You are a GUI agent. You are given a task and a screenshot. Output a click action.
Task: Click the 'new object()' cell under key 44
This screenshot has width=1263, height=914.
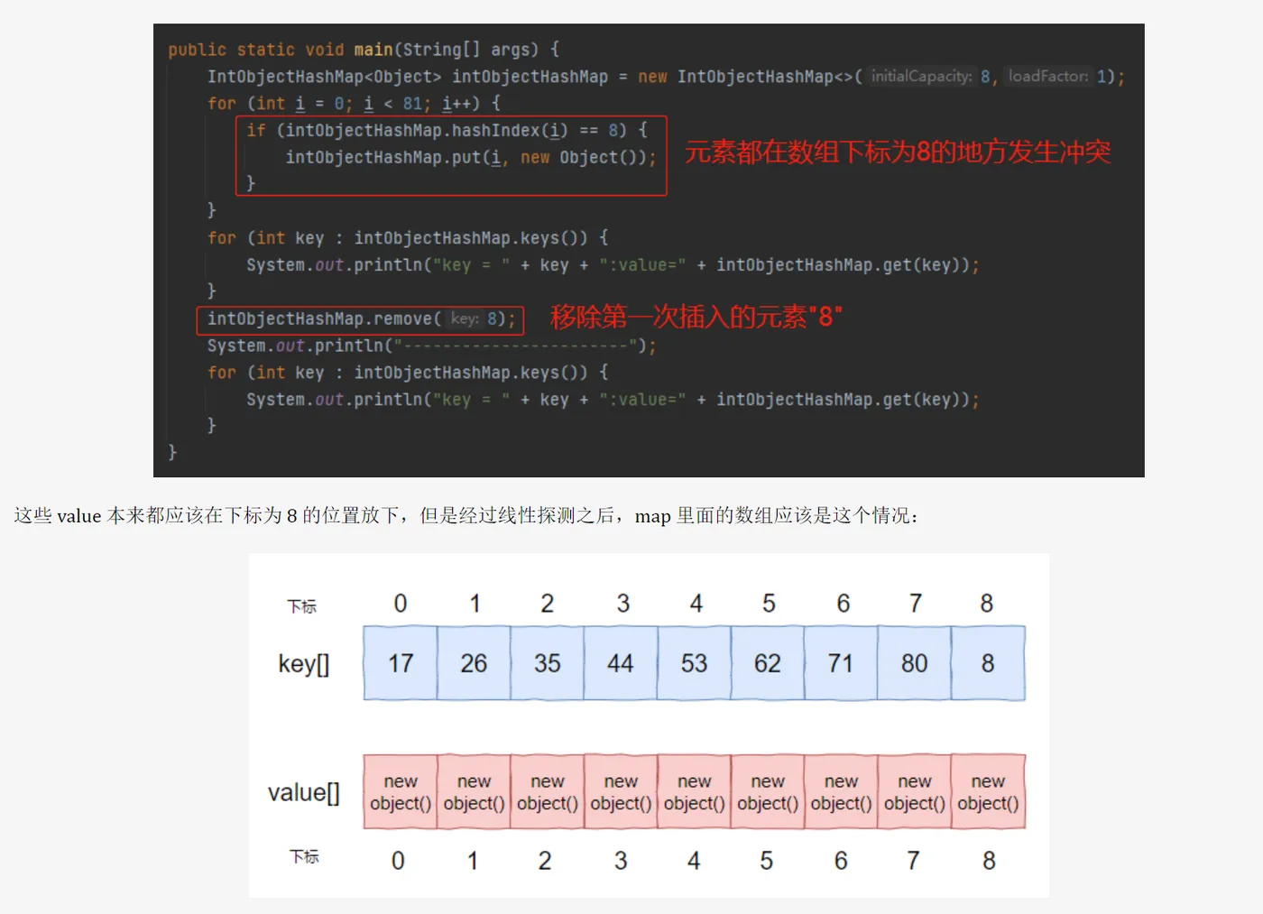coord(621,792)
